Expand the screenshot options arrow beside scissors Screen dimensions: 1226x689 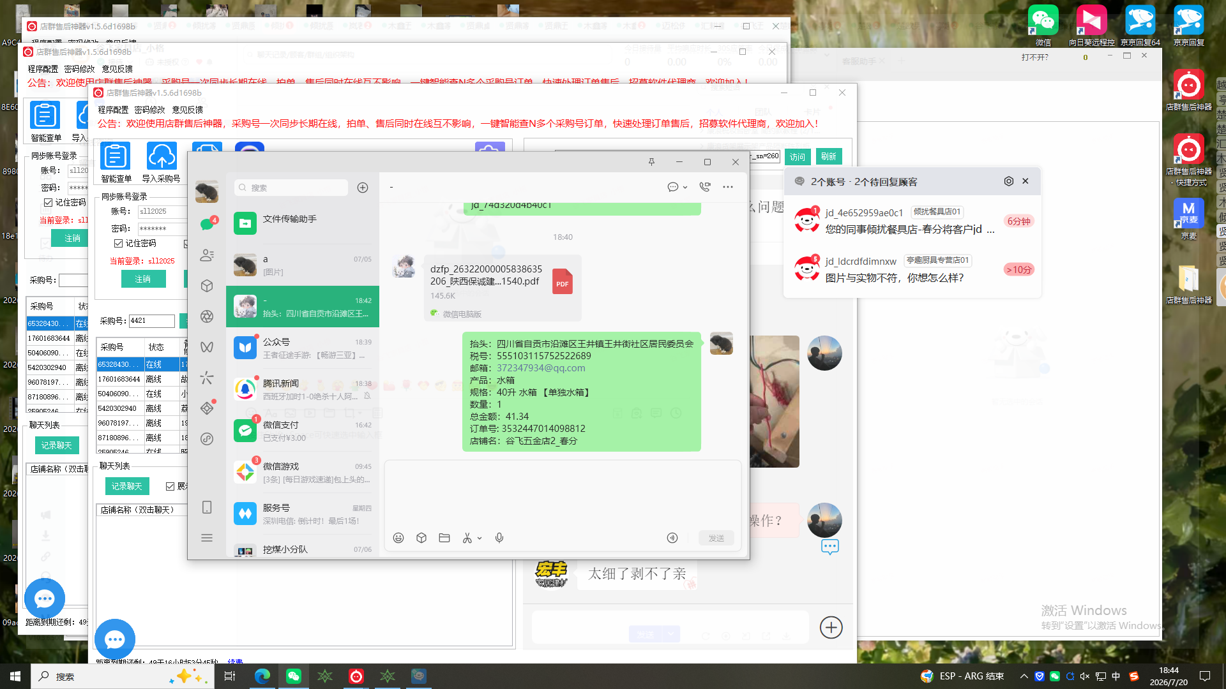[480, 538]
